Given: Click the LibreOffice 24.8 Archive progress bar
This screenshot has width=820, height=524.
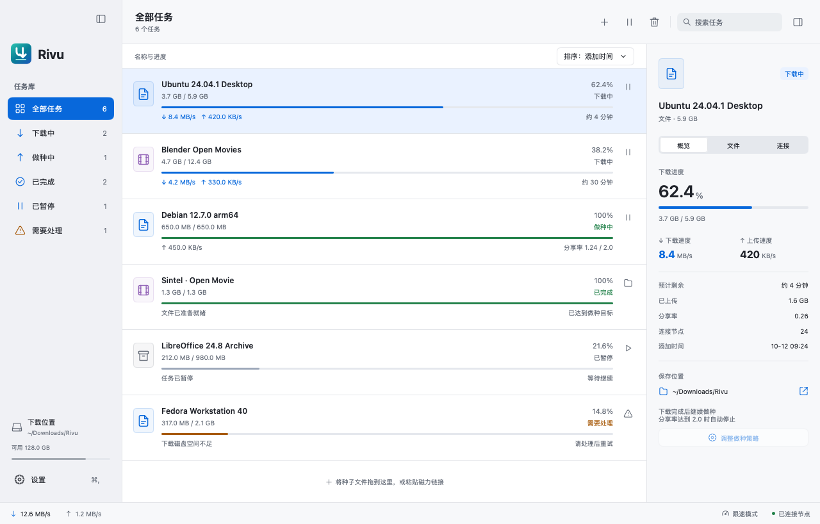Looking at the screenshot, I should 387,368.
